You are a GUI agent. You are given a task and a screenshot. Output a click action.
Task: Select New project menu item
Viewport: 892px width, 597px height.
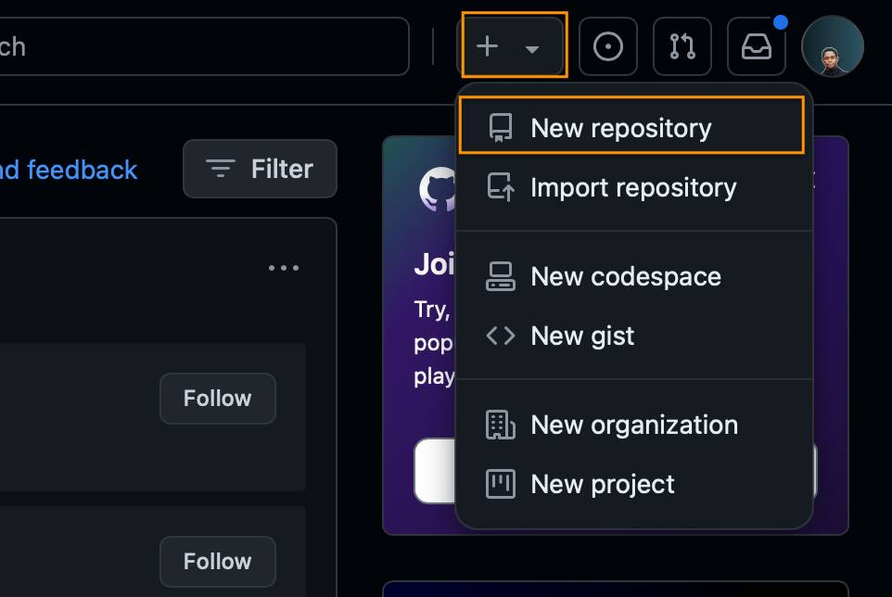[x=633, y=484]
